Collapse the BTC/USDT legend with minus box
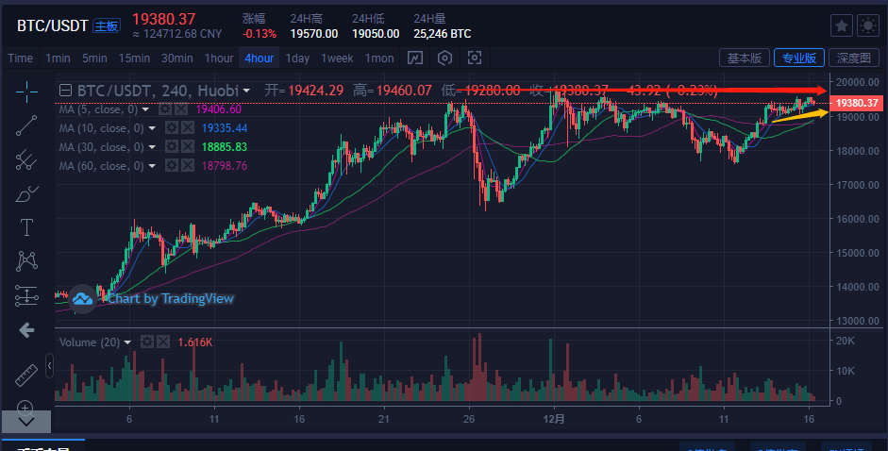The width and height of the screenshot is (888, 451). click(66, 90)
